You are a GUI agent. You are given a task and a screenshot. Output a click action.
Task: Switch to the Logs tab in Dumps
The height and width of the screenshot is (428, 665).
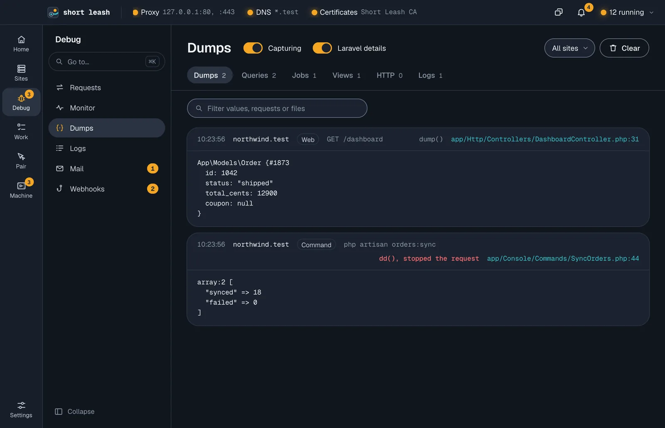click(430, 75)
